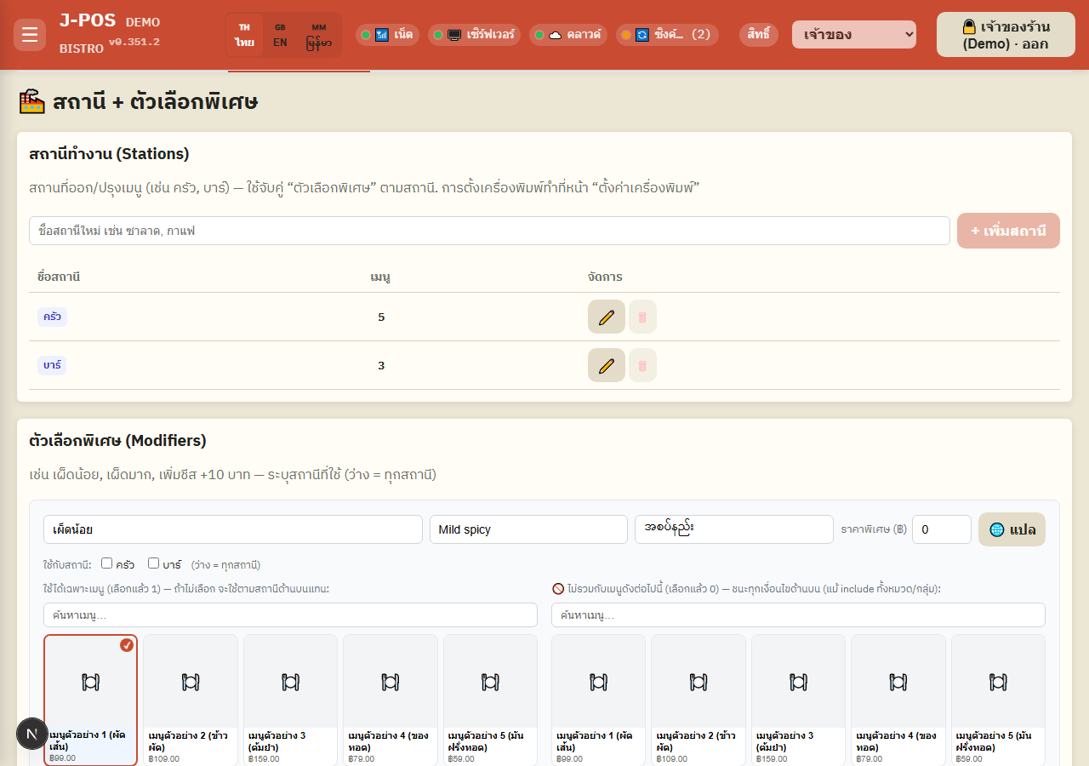
Task: Select excluded เมนูตัวอย่าง 2 (ข้าวผัด) card
Action: 698,700
